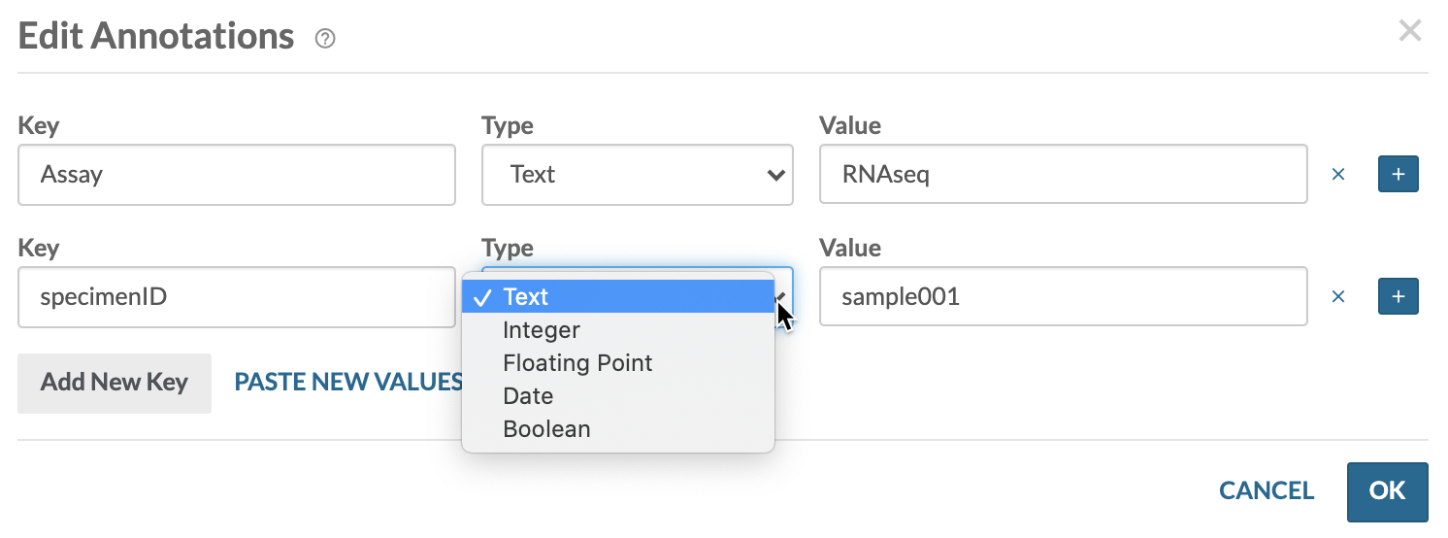This screenshot has height=538, width=1448.
Task: Delete the specimenID annotation row
Action: (x=1338, y=297)
